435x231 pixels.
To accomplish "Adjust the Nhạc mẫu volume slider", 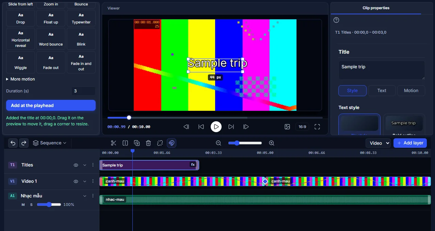I will (x=49, y=205).
